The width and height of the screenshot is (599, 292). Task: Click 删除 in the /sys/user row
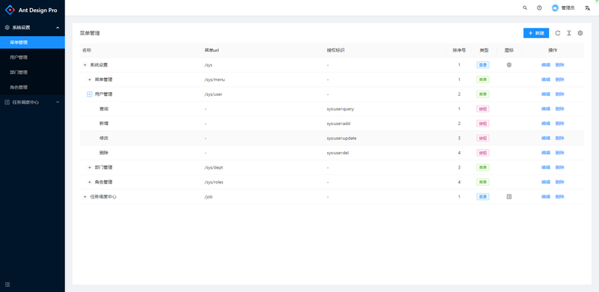pyautogui.click(x=559, y=94)
